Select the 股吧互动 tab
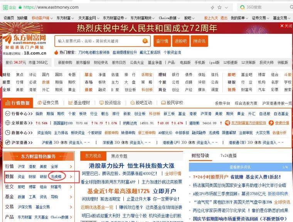The width and height of the screenshot is (293, 222). coord(141,103)
